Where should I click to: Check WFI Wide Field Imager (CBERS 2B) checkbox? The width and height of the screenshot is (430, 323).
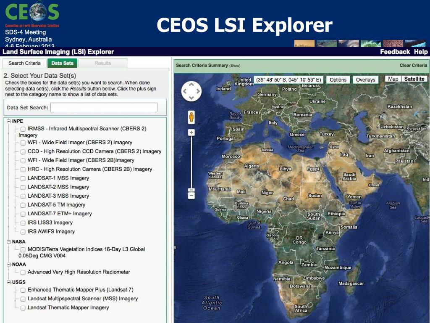click(23, 161)
